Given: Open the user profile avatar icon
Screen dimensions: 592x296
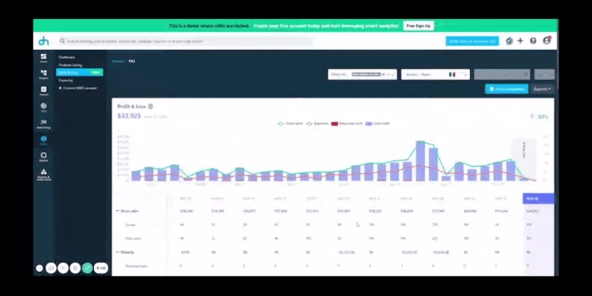Looking at the screenshot, I should [547, 40].
